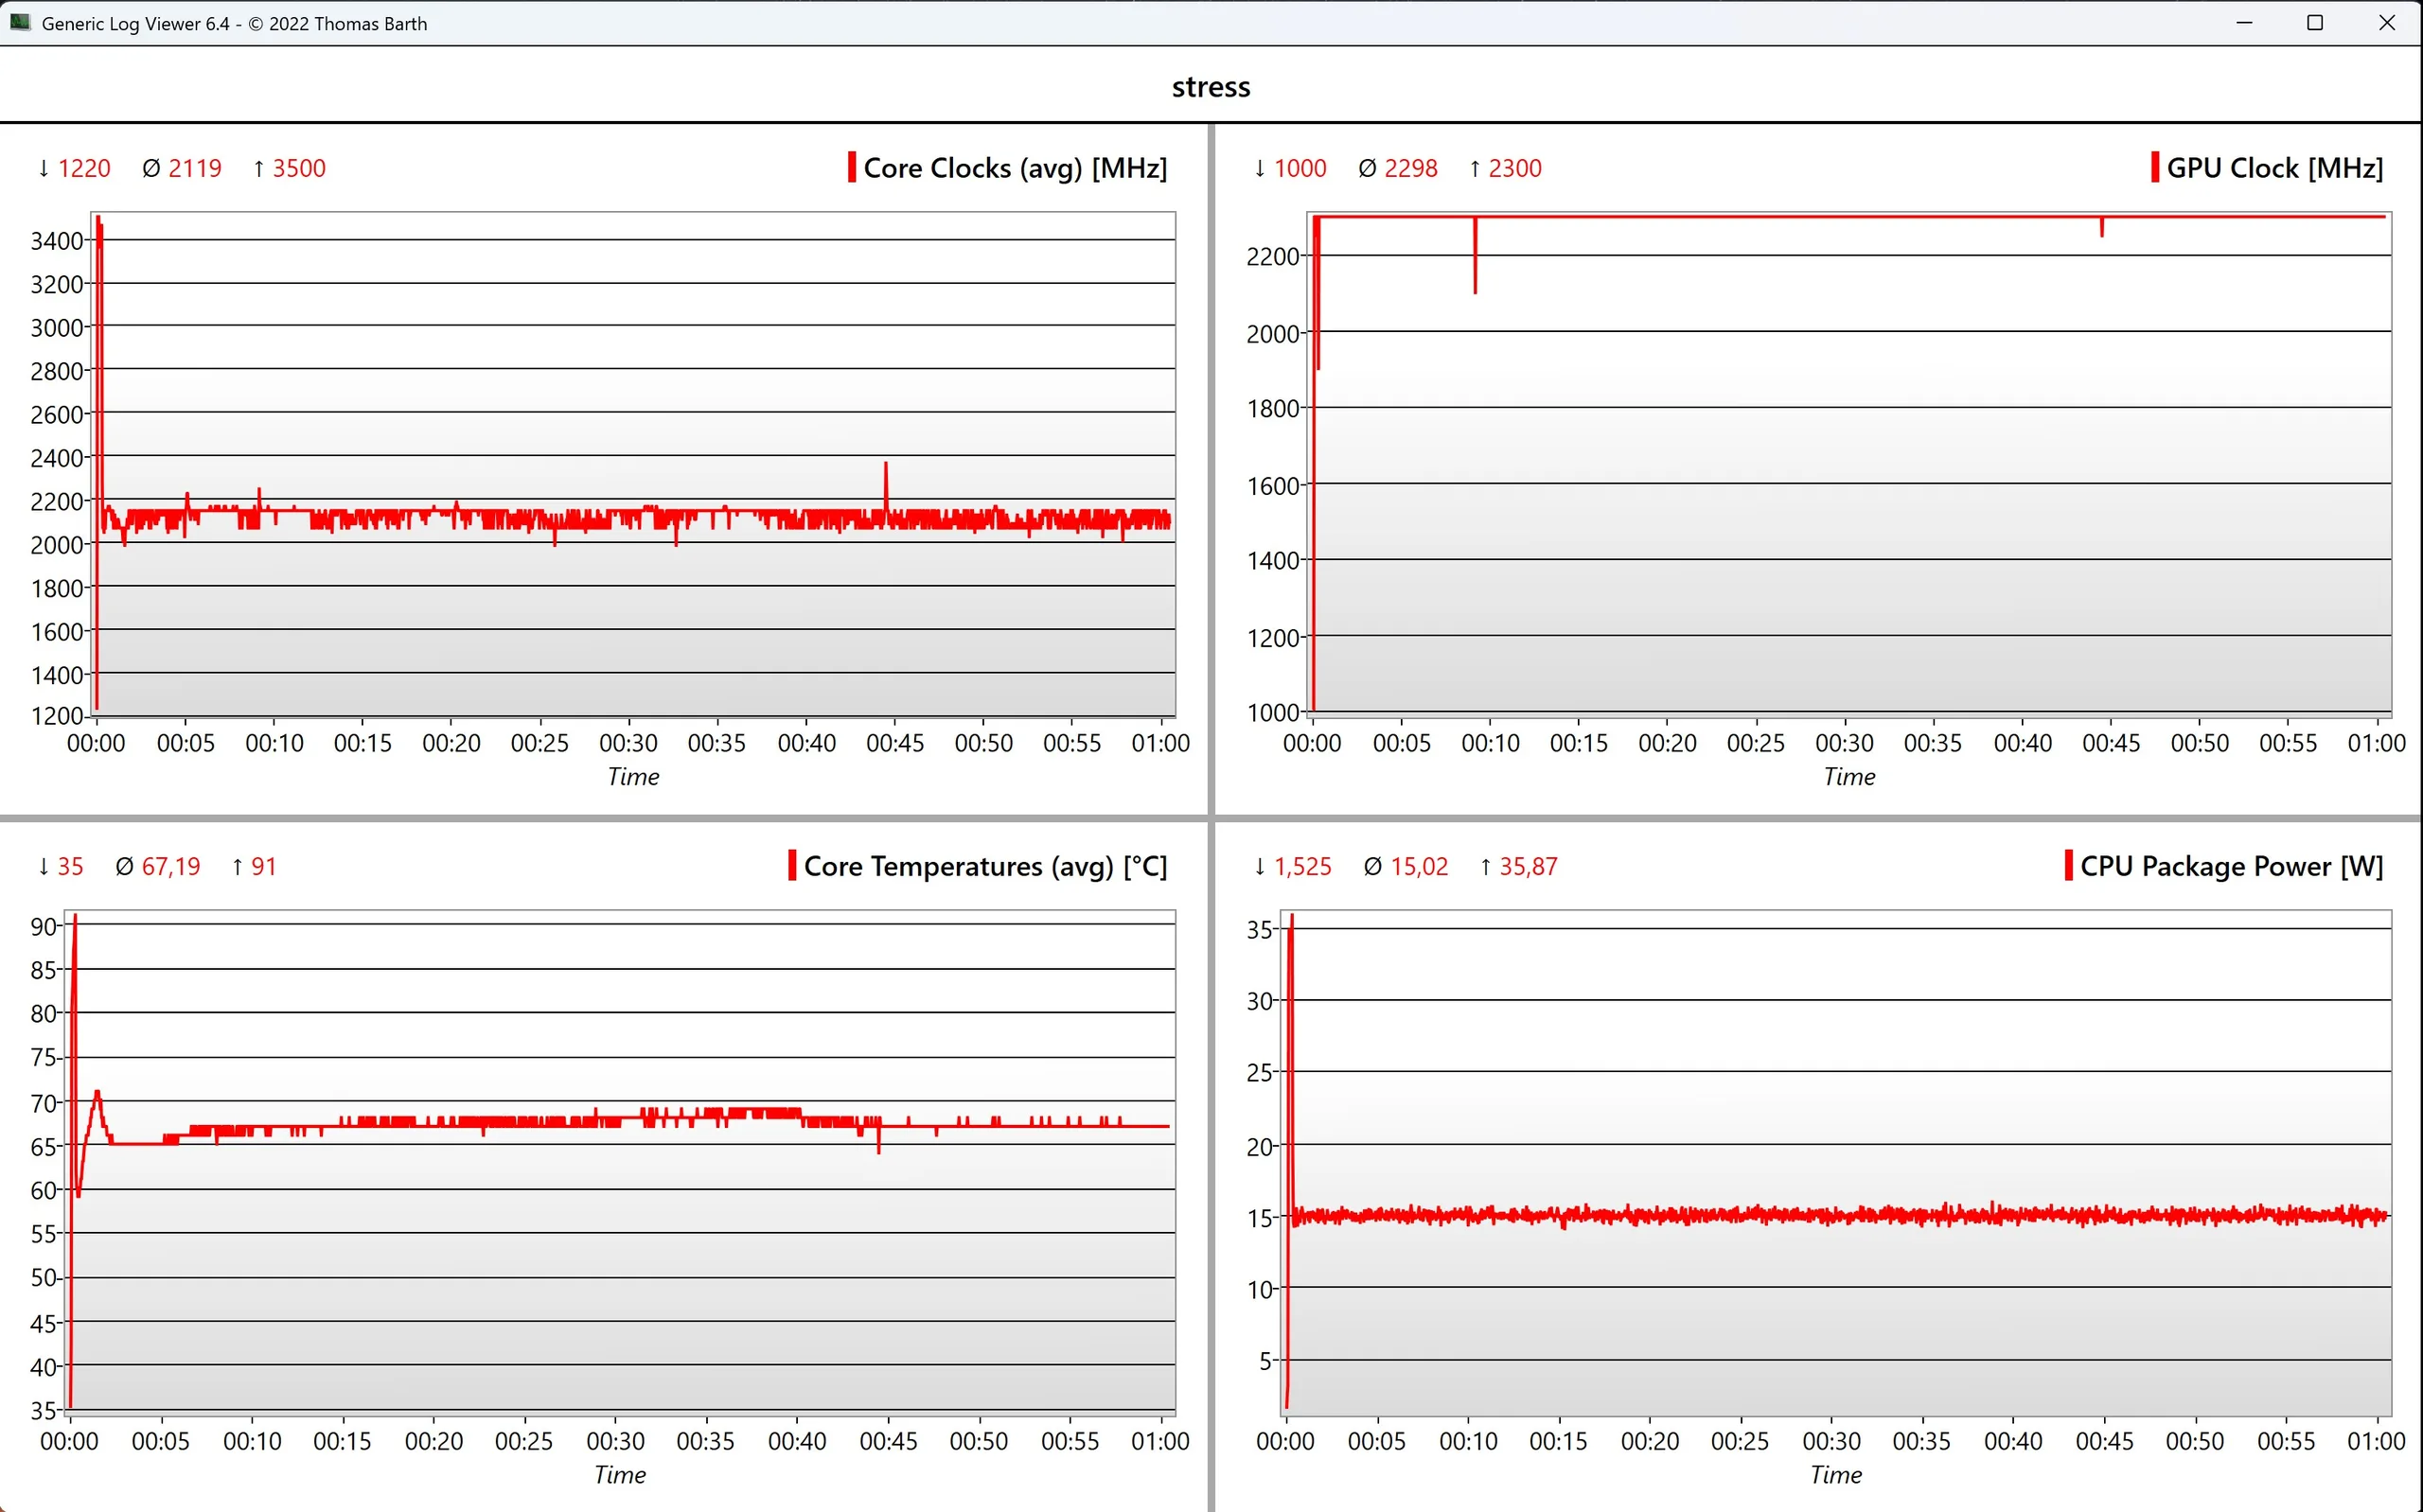Screen dimensions: 2423x1512
Task: Close the Generic Log Viewer window
Action: click(x=2387, y=22)
